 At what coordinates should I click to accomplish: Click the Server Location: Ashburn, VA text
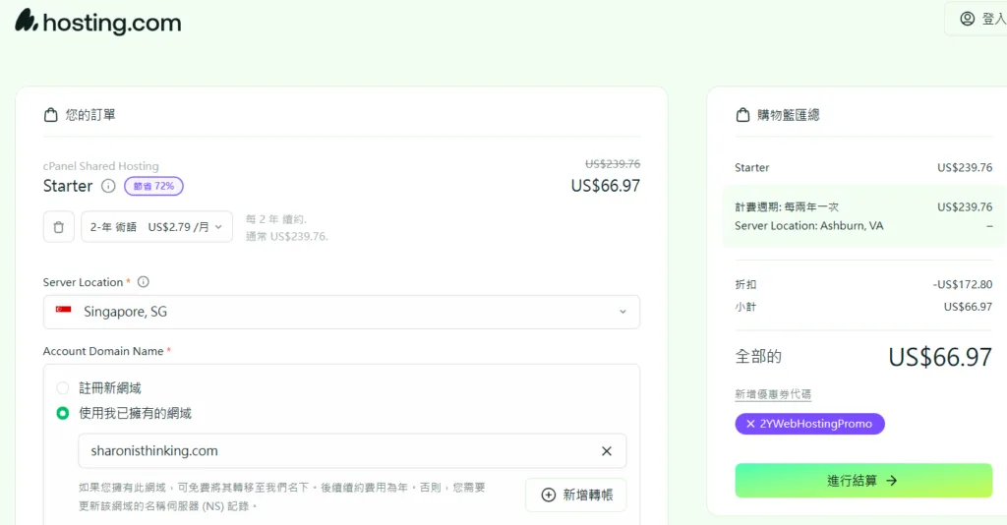[x=809, y=226]
